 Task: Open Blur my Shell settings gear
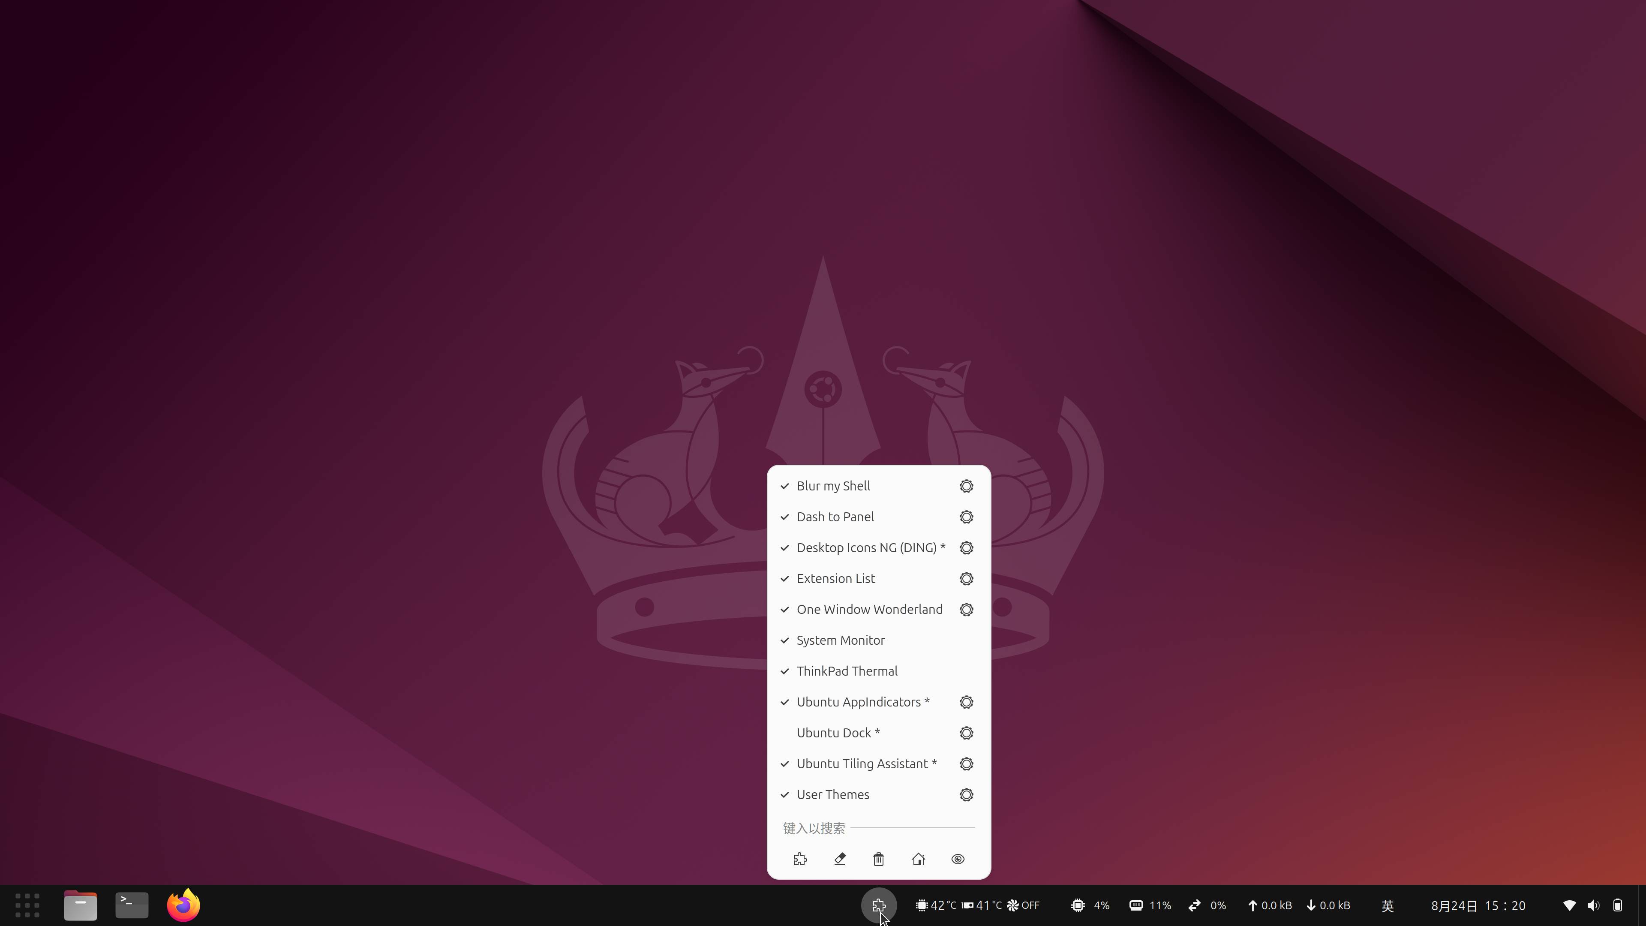tap(966, 486)
